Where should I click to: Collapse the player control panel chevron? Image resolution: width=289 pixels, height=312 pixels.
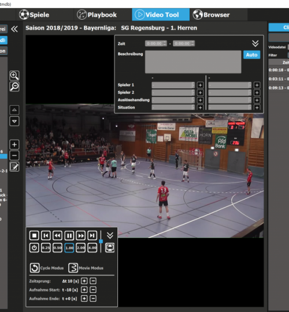click(x=110, y=235)
